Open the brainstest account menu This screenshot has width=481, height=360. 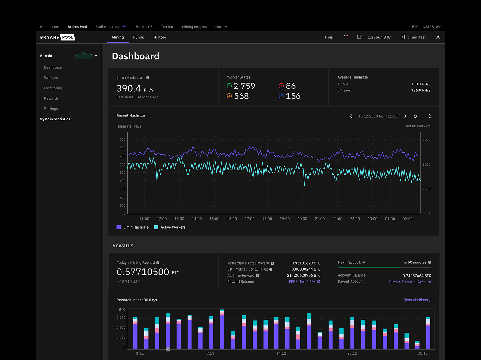(x=413, y=37)
